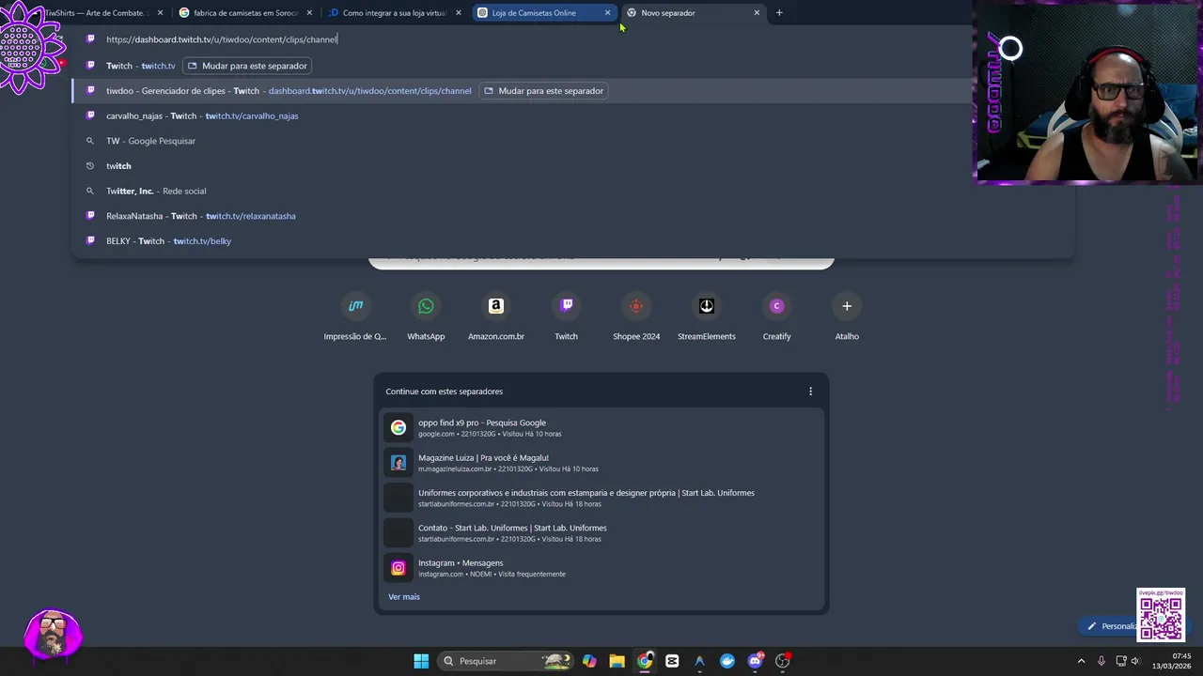Open the Magazine Luiza recent tab entry
The height and width of the screenshot is (676, 1203).
(601, 463)
